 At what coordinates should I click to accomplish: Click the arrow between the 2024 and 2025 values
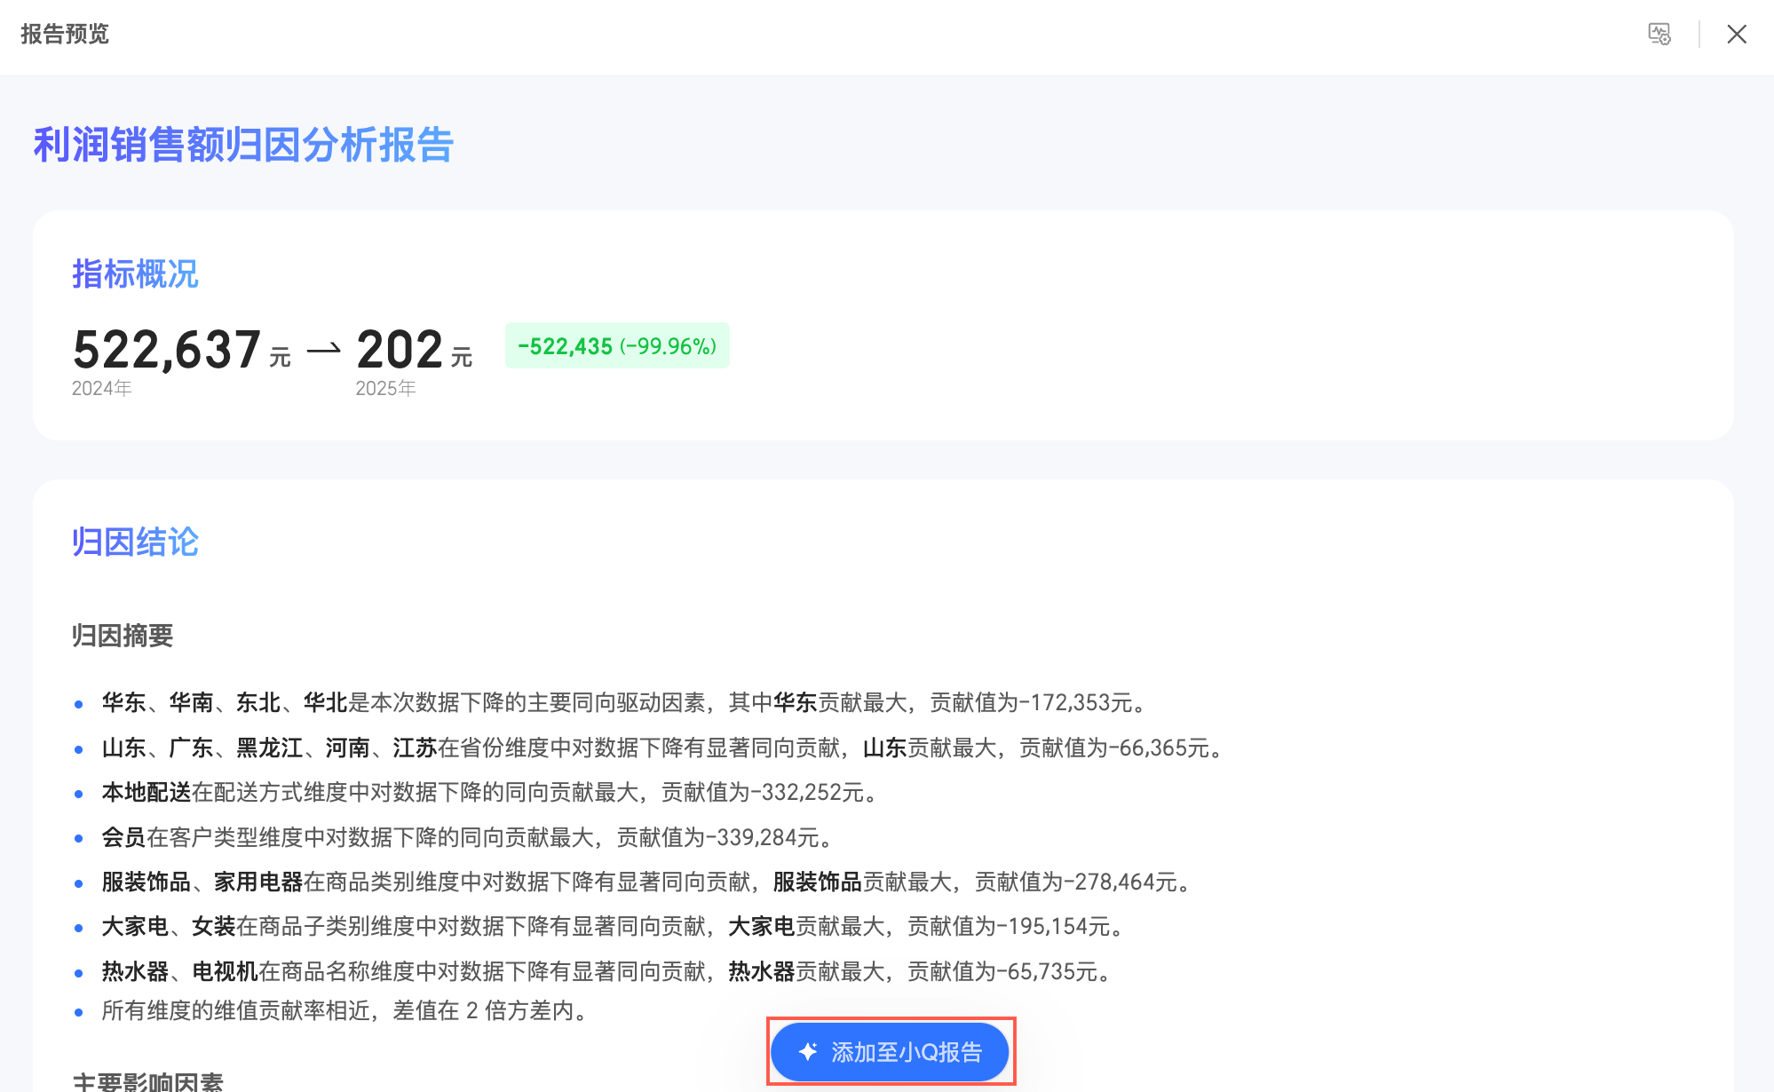[324, 350]
